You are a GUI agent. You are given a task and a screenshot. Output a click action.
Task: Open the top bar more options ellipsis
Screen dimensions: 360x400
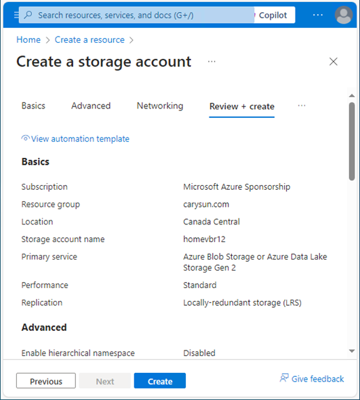(318, 15)
